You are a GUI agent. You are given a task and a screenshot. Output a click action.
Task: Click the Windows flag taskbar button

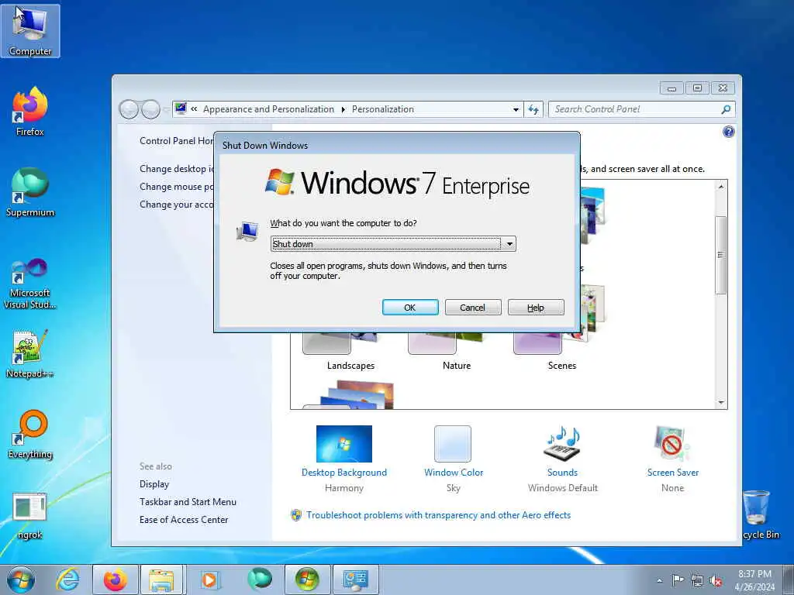point(307,580)
